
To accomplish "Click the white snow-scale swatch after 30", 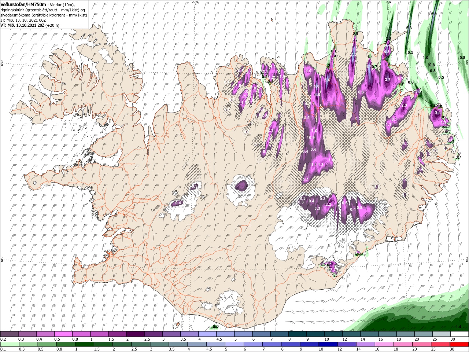I will 459,334.
